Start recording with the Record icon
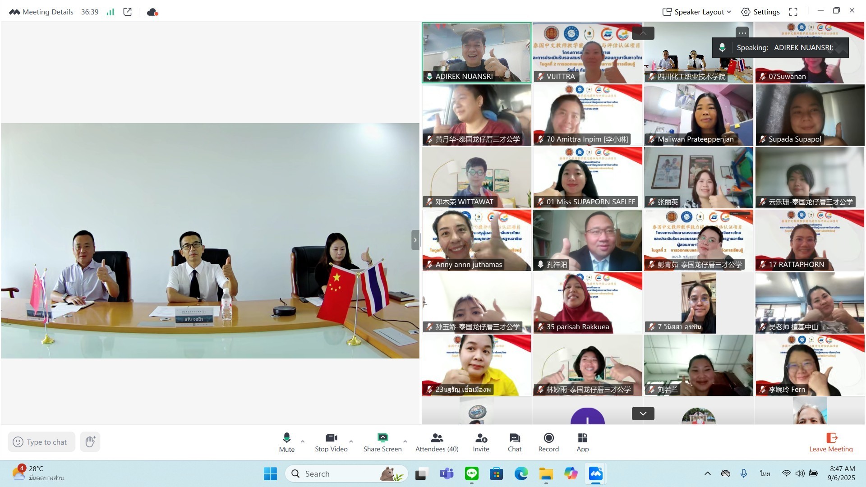Viewport: 866px width, 487px height. [548, 438]
